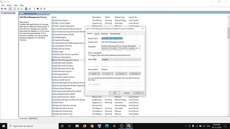Open Google Chrome from the taskbar

click(x=92, y=126)
